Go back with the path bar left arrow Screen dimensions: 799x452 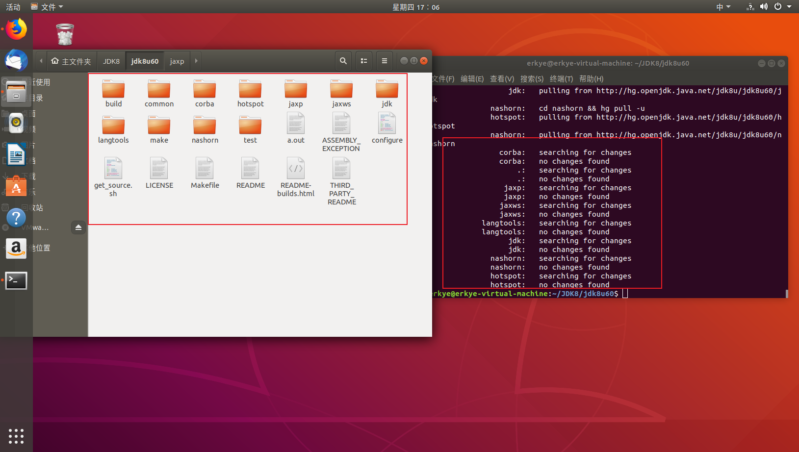point(41,61)
